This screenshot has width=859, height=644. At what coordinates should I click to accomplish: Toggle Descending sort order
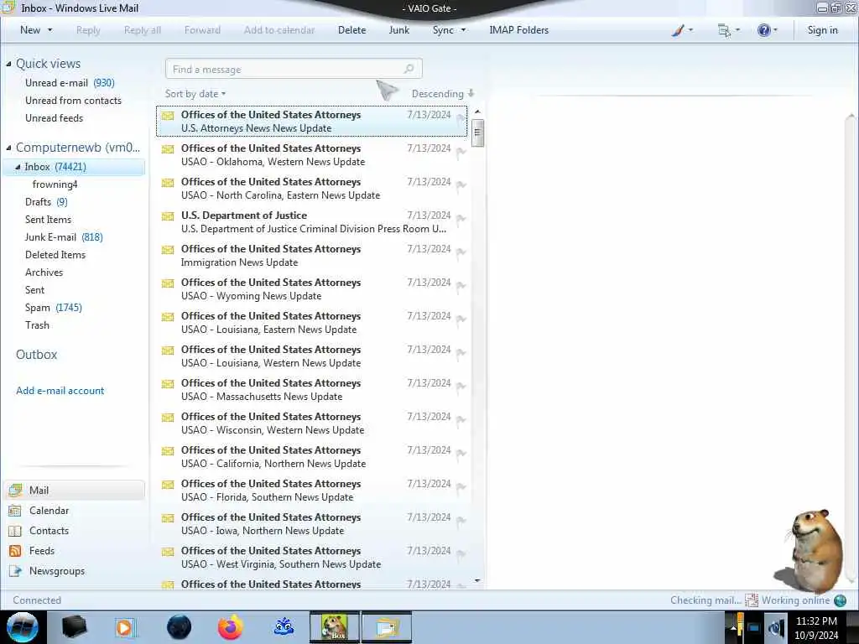[443, 94]
